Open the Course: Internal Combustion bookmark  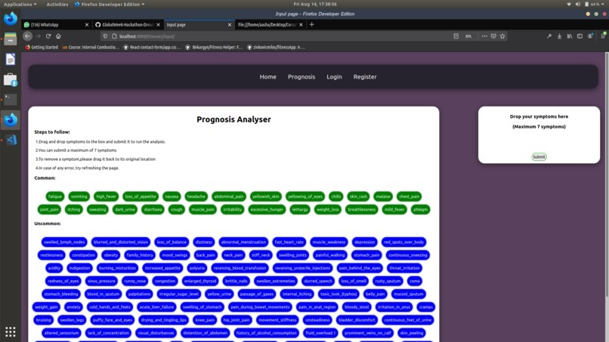91,47
